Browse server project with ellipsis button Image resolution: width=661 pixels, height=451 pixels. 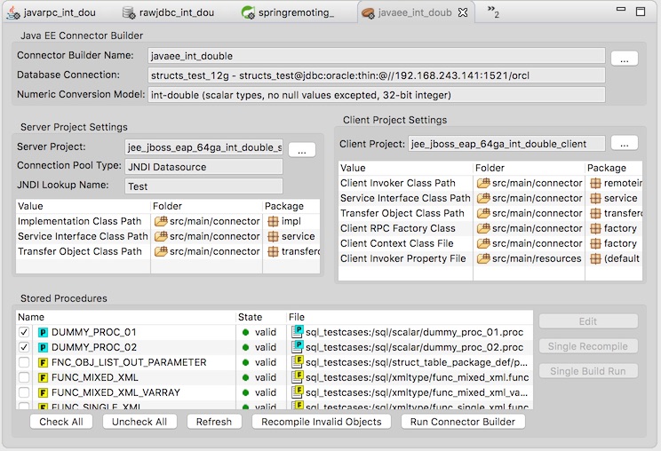point(302,150)
